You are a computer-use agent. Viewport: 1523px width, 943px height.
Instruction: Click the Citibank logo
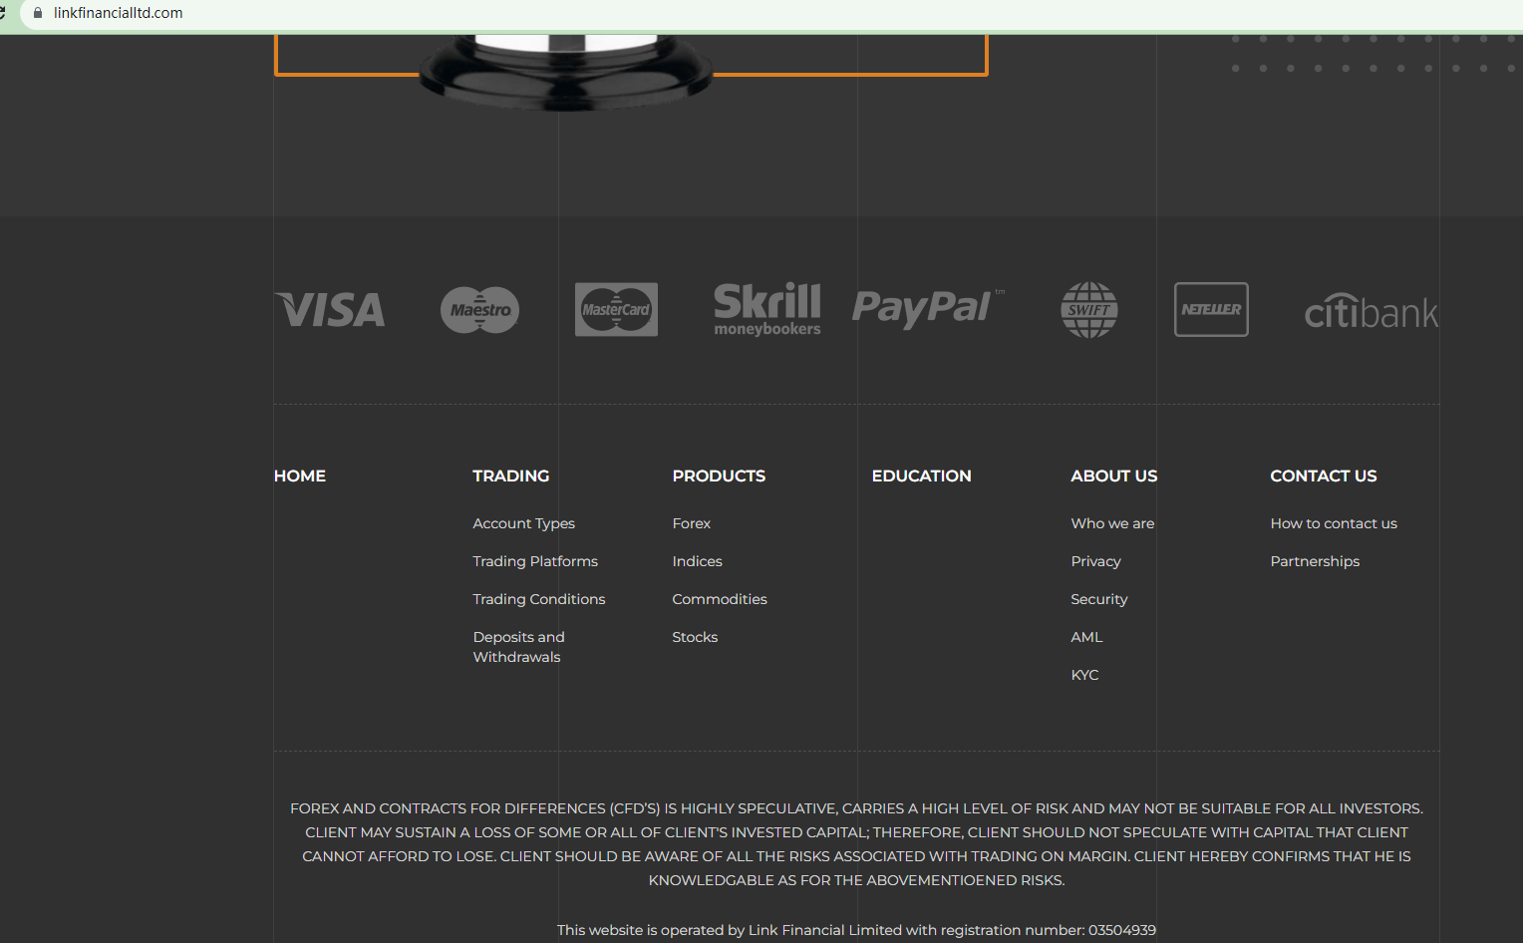[x=1371, y=312]
